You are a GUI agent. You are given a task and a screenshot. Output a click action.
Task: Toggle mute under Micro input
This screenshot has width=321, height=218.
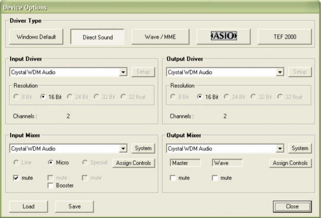(x=51, y=178)
